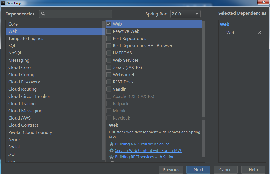
Task: Click the categories list scrollbar
Action: [x=103, y=90]
